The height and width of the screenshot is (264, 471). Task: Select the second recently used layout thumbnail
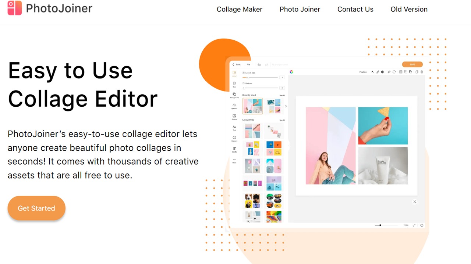coord(274,106)
